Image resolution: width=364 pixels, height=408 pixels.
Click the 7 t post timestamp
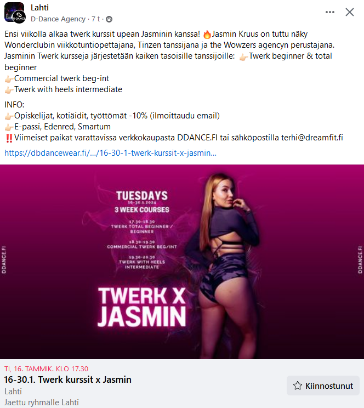pyautogui.click(x=95, y=19)
